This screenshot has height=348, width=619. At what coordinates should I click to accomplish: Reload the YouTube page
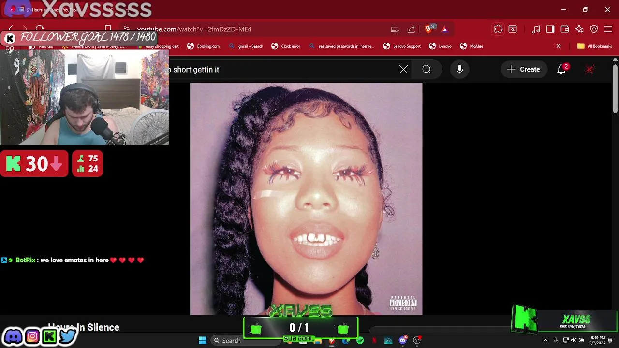pos(40,29)
